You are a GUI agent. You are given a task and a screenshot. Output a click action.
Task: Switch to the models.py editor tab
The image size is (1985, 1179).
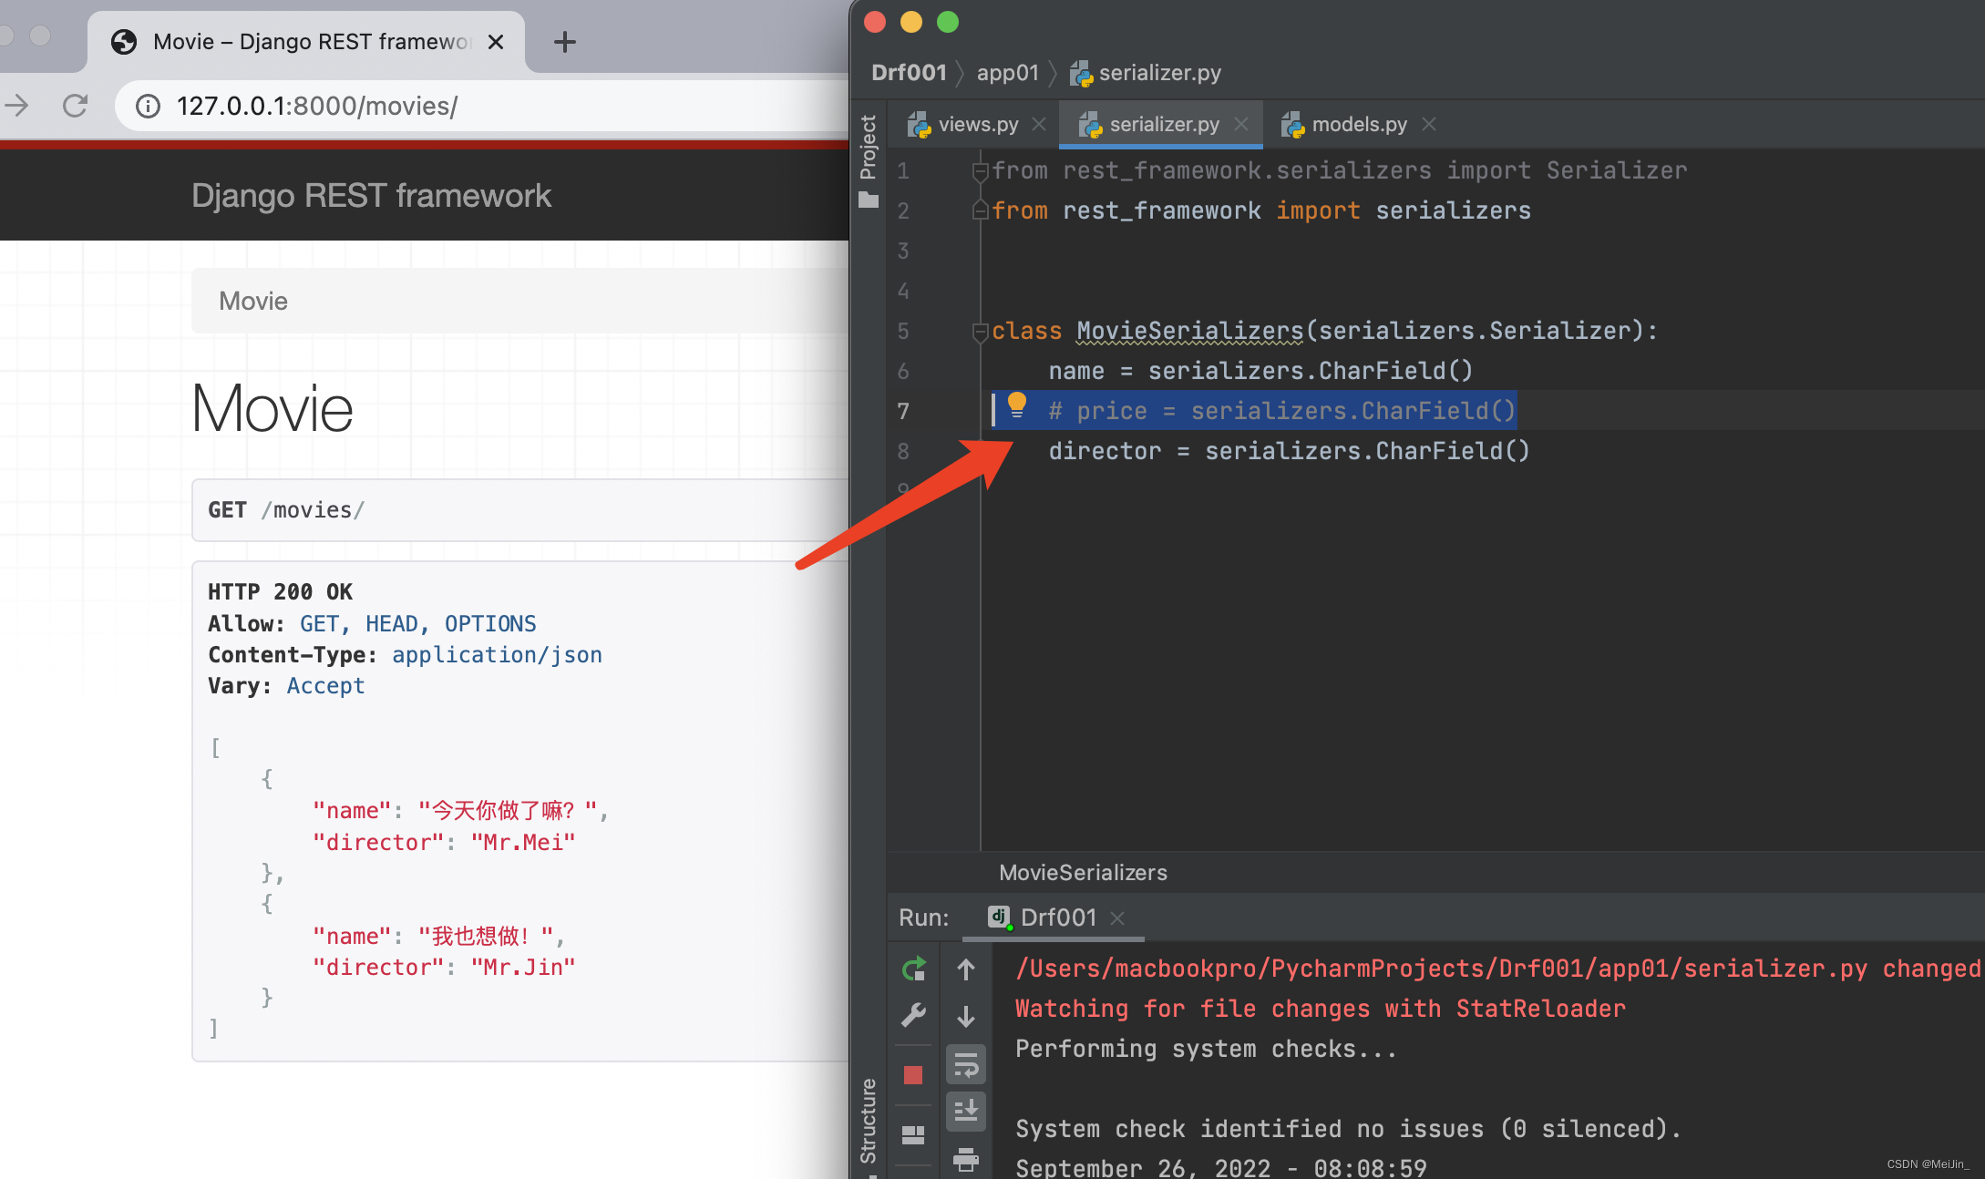[1360, 124]
